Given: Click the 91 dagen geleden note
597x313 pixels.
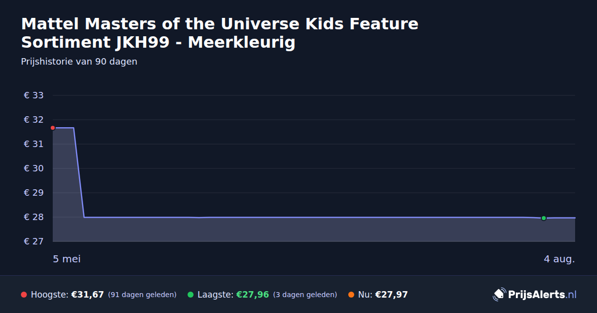Looking at the screenshot, I should tap(142, 295).
